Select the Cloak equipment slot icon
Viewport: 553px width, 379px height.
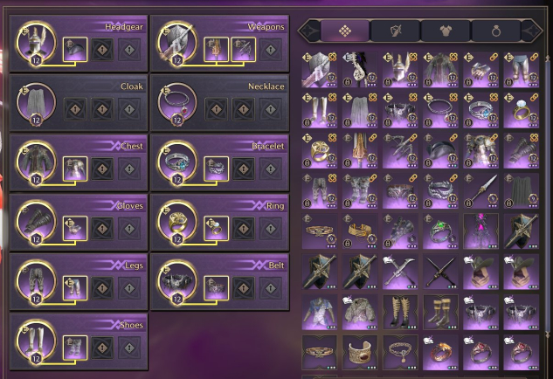(x=36, y=102)
